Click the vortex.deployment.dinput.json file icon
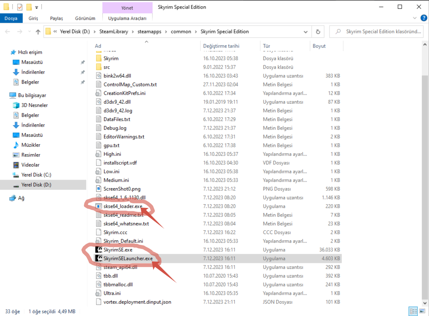 [98, 302]
